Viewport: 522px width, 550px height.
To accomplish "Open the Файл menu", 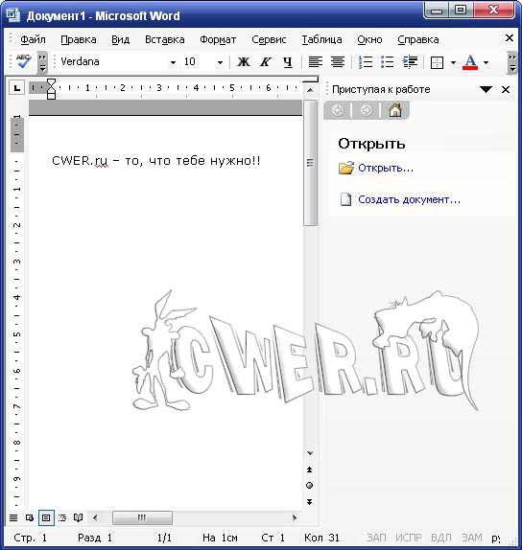I will 33,39.
